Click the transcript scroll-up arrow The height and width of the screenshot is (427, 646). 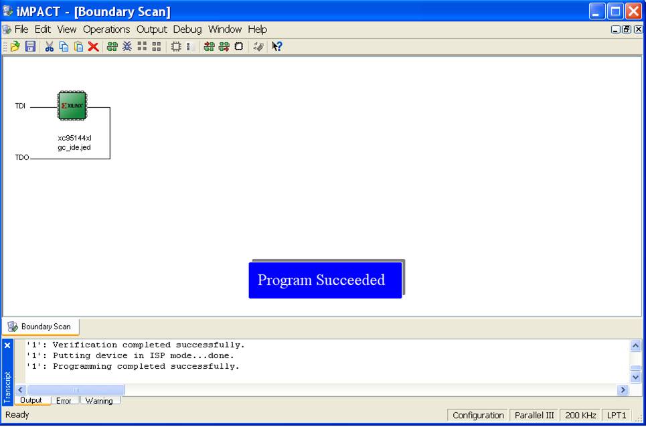[636, 346]
